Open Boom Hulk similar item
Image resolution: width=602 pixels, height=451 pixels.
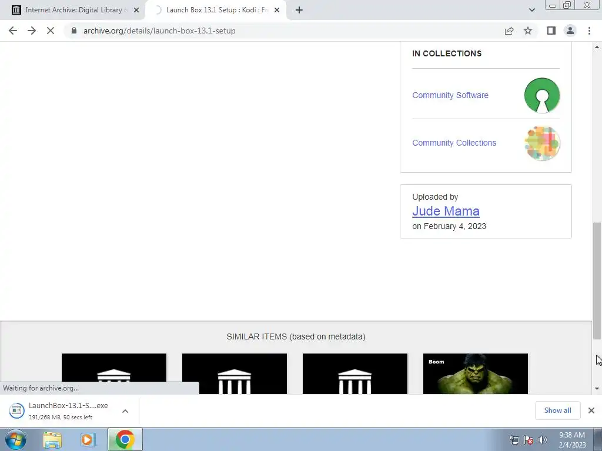[476, 373]
